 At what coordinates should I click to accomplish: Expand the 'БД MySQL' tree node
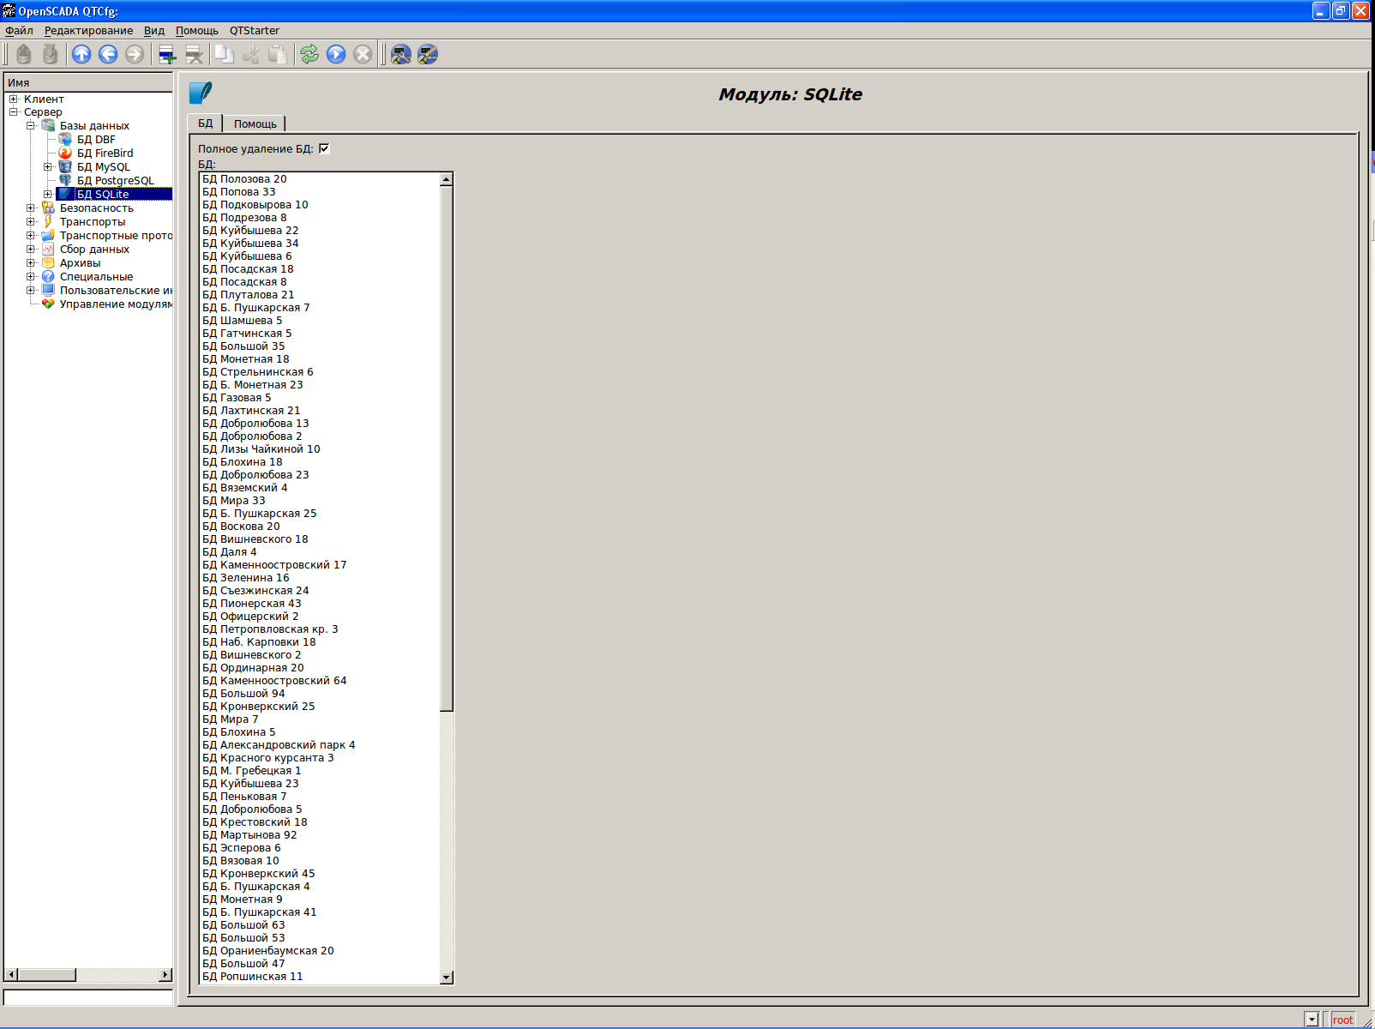point(48,167)
